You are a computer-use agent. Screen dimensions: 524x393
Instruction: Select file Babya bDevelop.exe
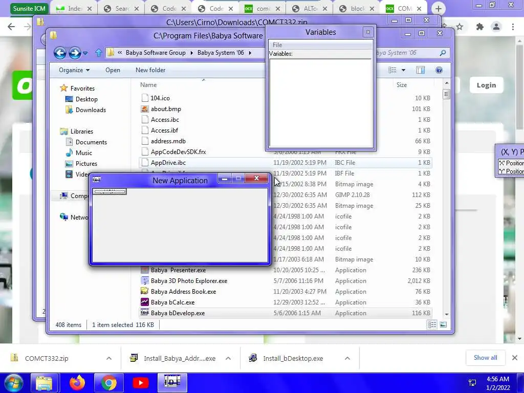pyautogui.click(x=178, y=313)
